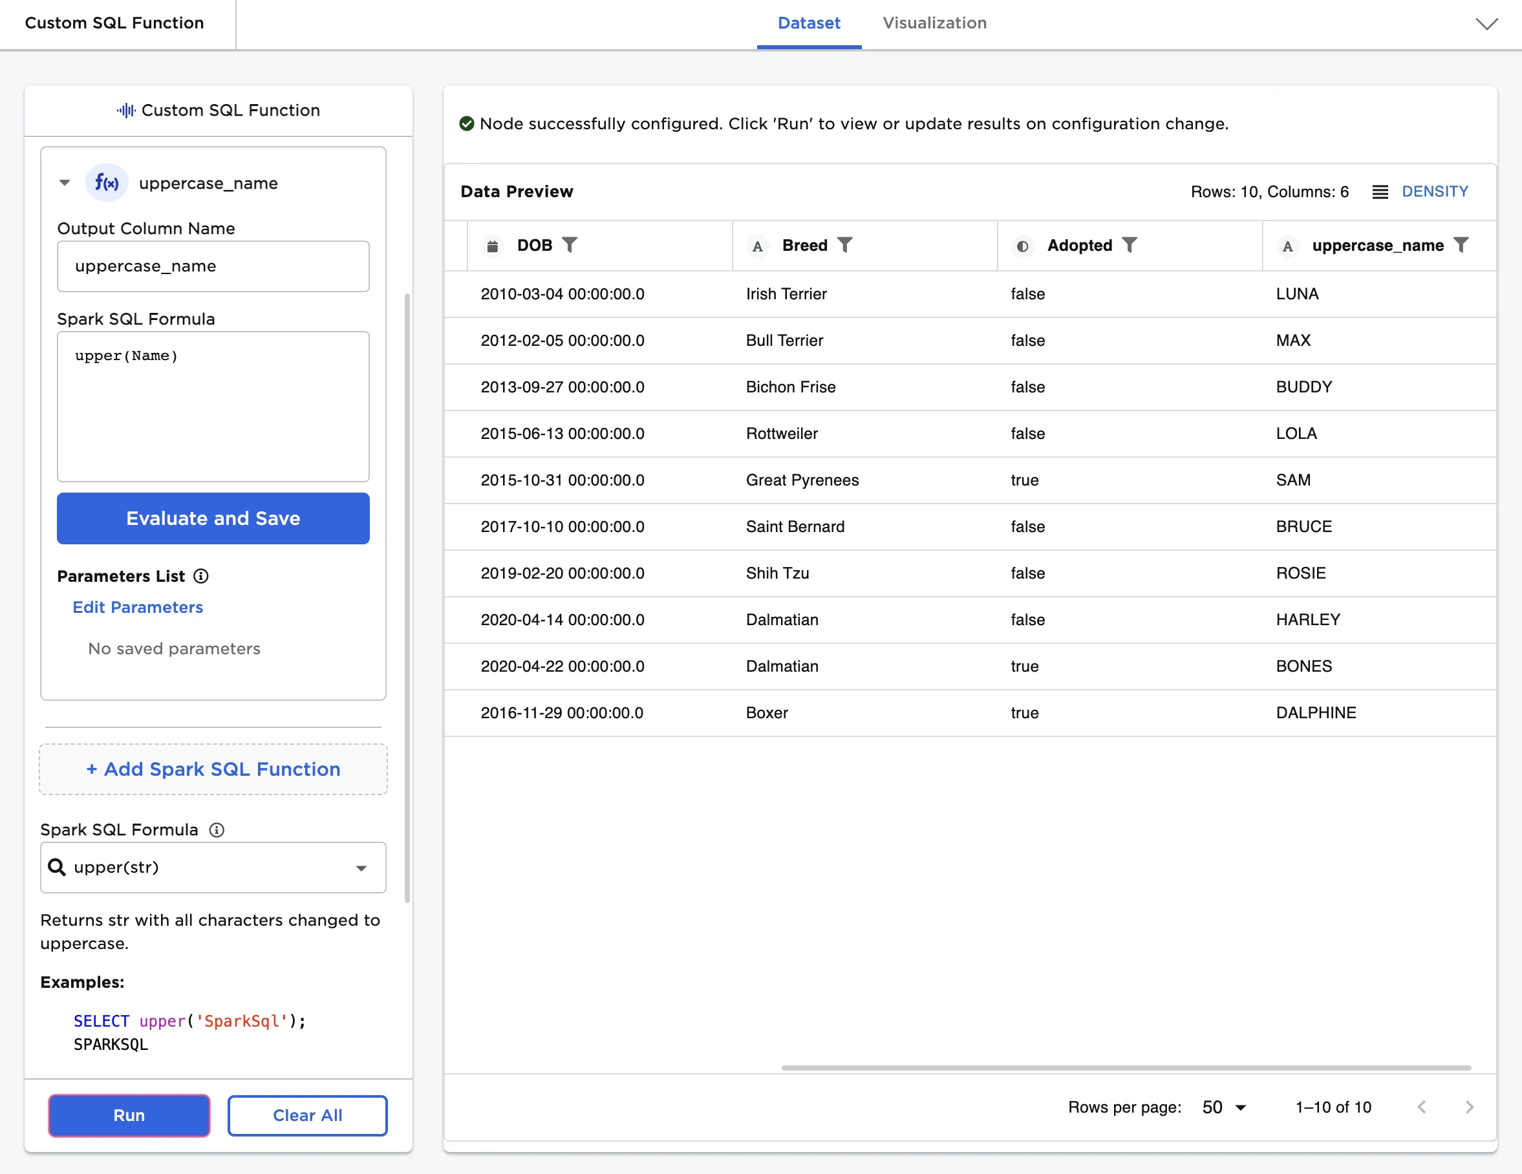Open the DOB column filter
The image size is (1522, 1174).
tap(570, 245)
